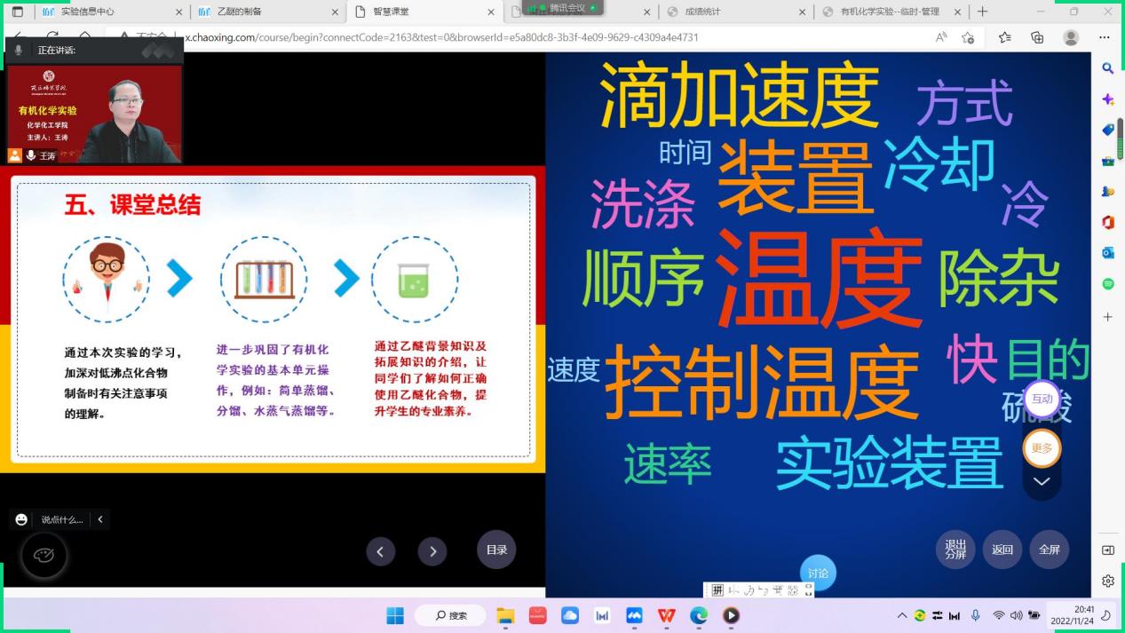
Task: Collapse the 互动 floating panel with the chevron
Action: (x=1042, y=481)
